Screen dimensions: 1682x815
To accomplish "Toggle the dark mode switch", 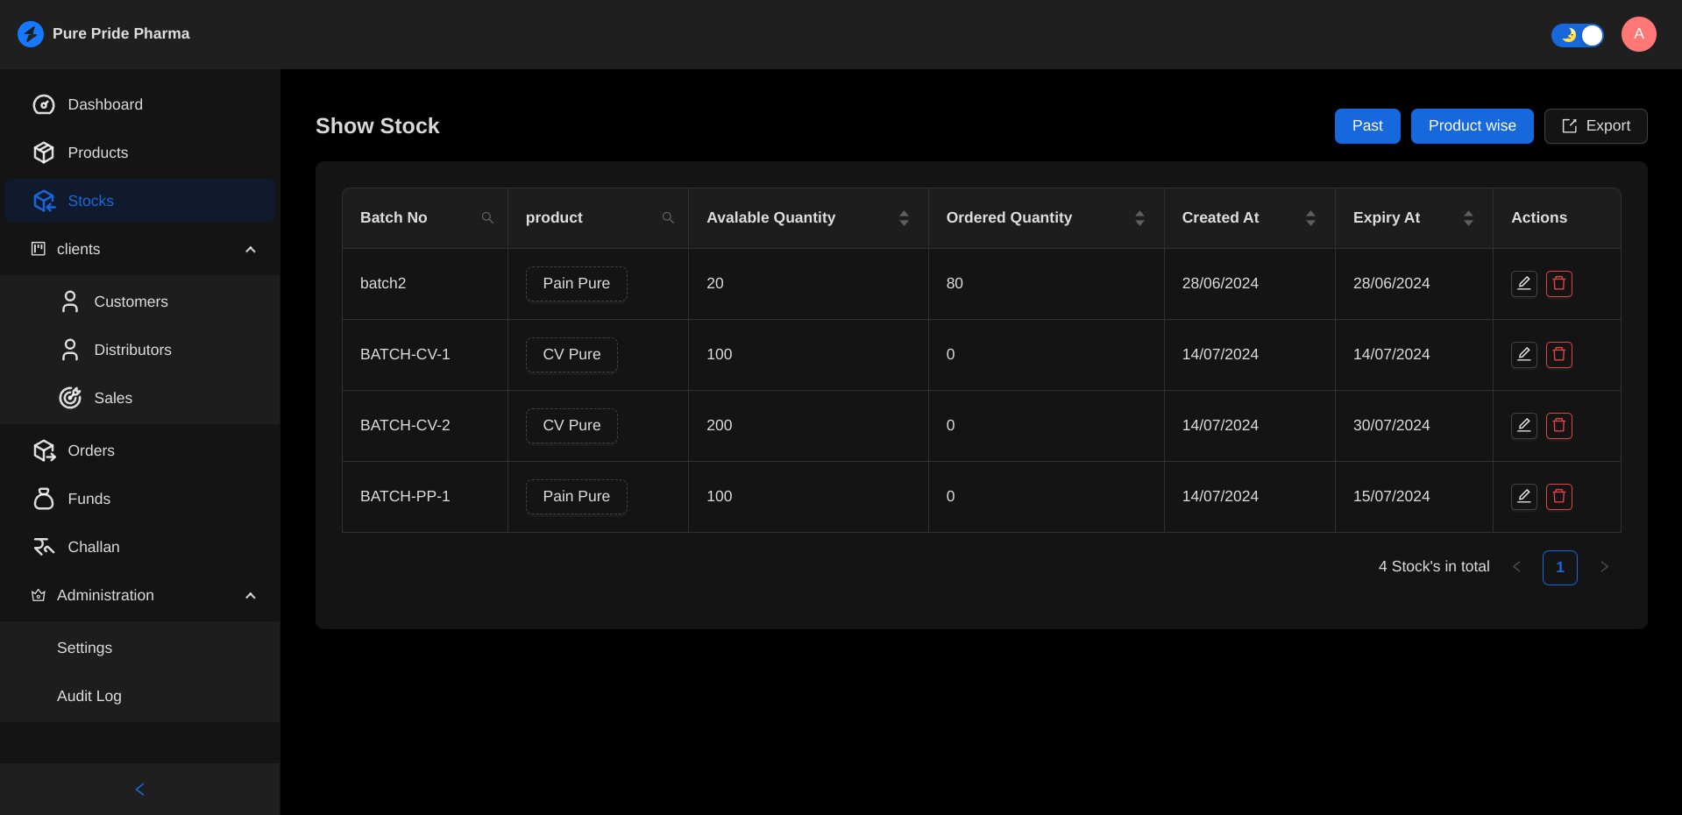I will [x=1577, y=35].
